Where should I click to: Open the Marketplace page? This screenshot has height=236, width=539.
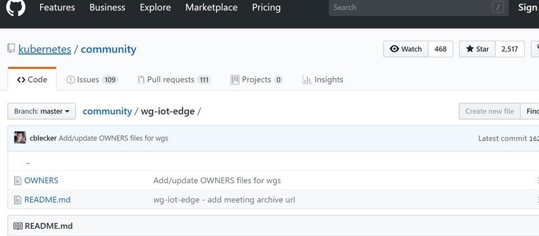coord(212,7)
